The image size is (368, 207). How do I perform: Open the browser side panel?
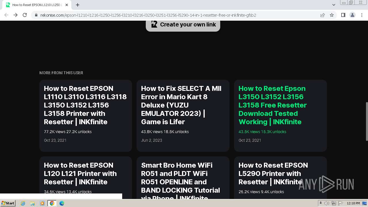click(343, 15)
